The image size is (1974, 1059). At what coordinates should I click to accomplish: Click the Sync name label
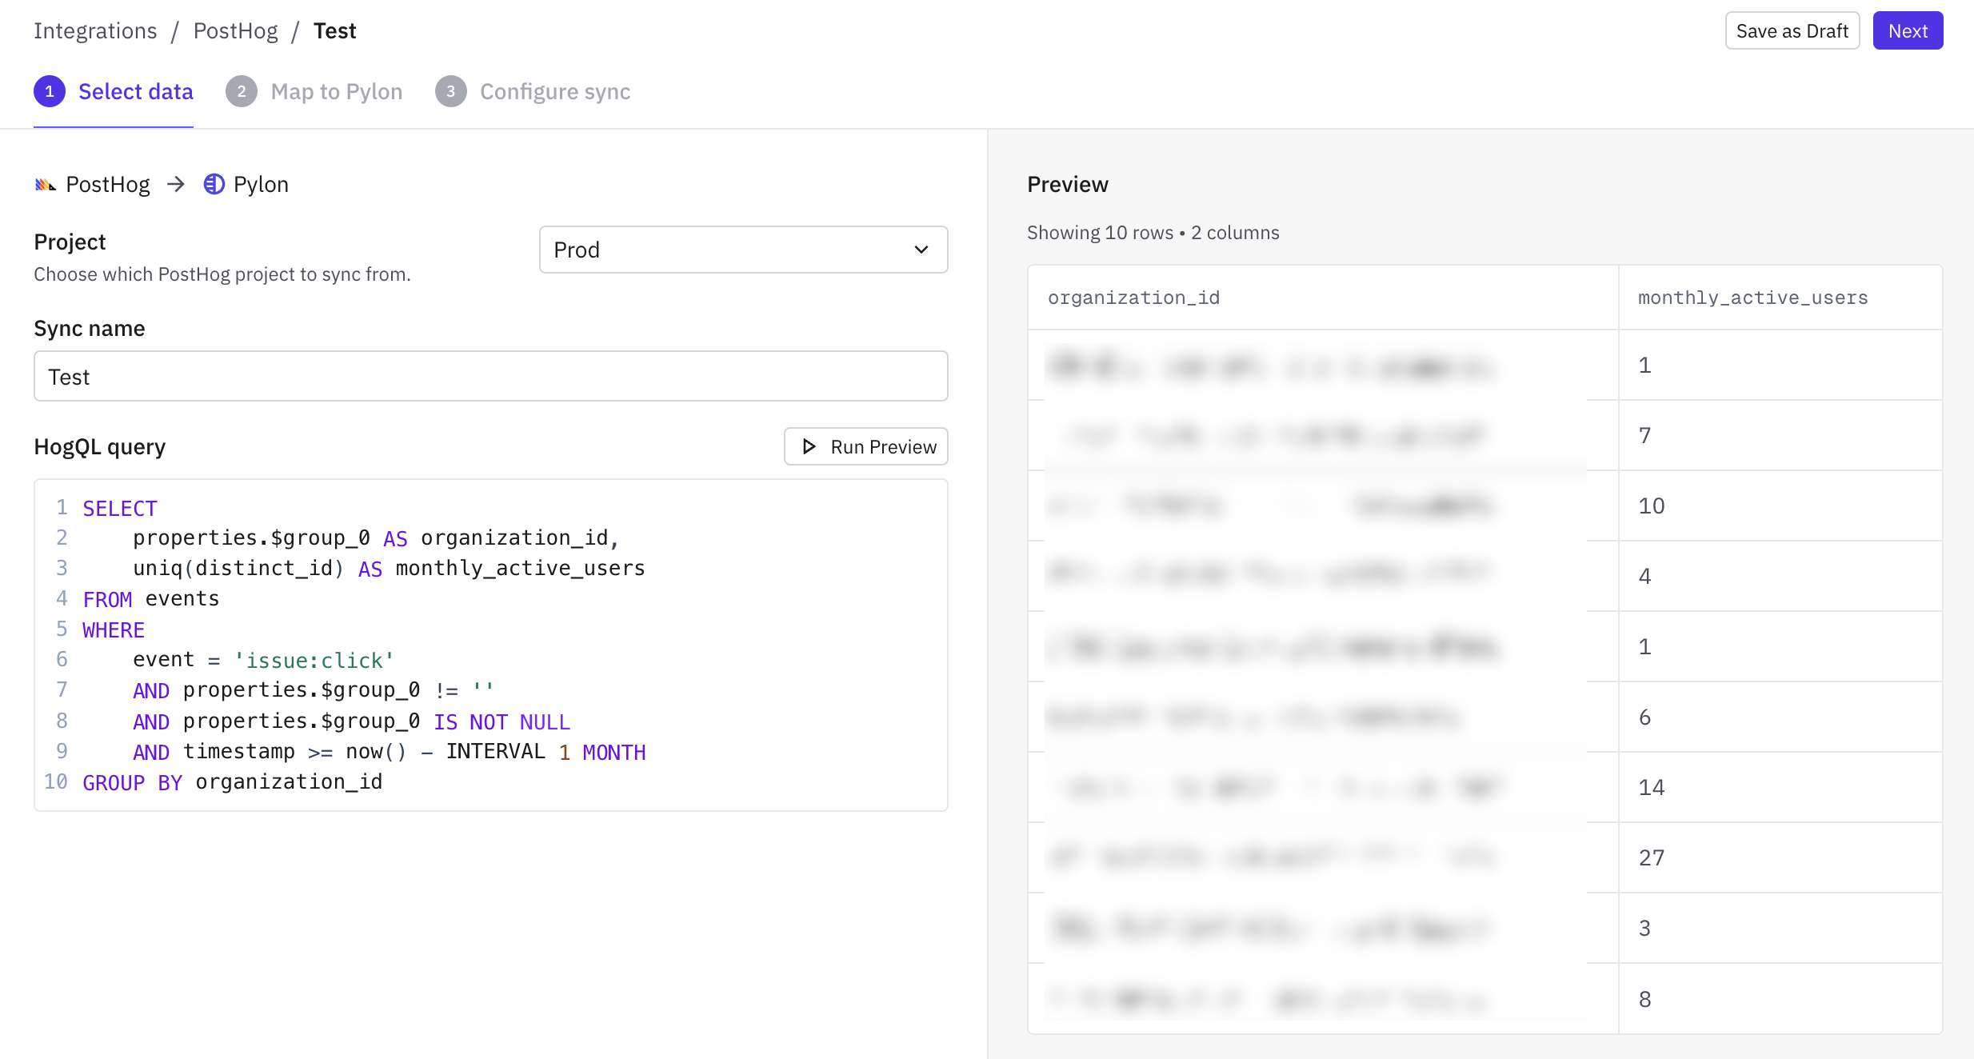(x=90, y=328)
